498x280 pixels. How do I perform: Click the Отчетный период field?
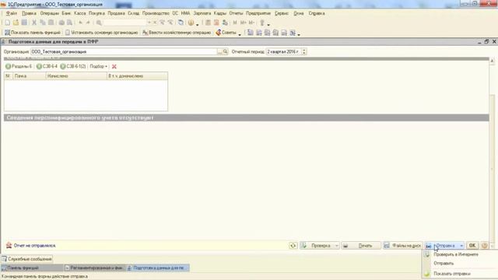click(283, 51)
